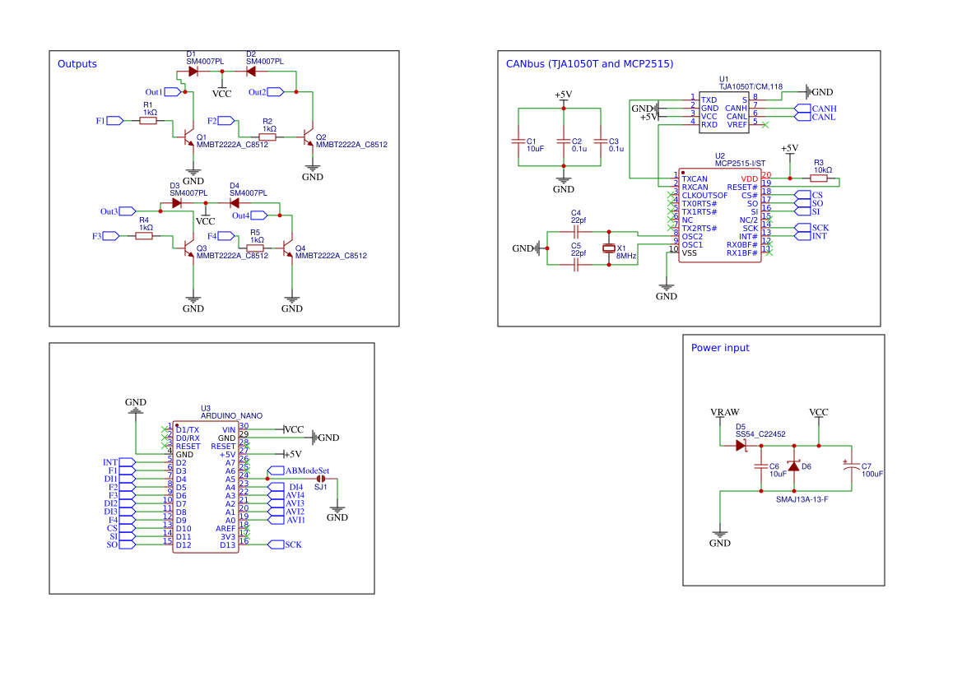This screenshot has height=681, width=962.
Task: Click the D6 TVS diode symbol
Action: tap(793, 467)
